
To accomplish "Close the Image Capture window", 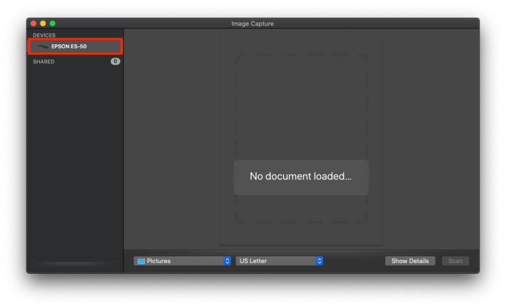I will tap(34, 23).
